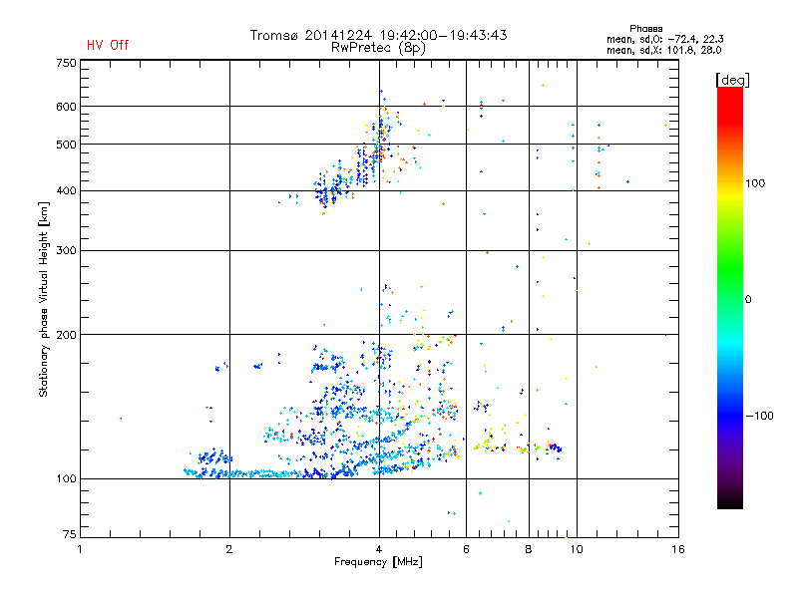
Task: Click the colorbar tick label '-100'
Action: (760, 416)
